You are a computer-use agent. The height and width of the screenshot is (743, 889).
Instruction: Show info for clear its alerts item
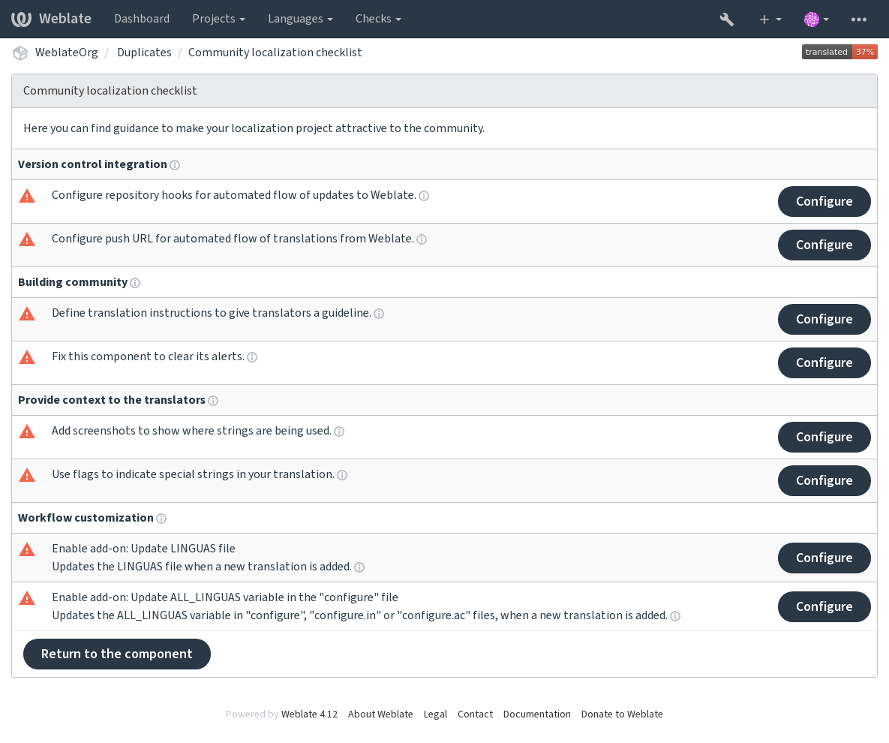click(252, 357)
